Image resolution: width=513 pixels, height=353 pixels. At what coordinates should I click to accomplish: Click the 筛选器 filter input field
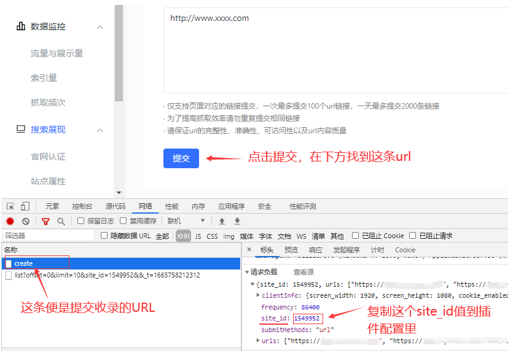point(49,236)
